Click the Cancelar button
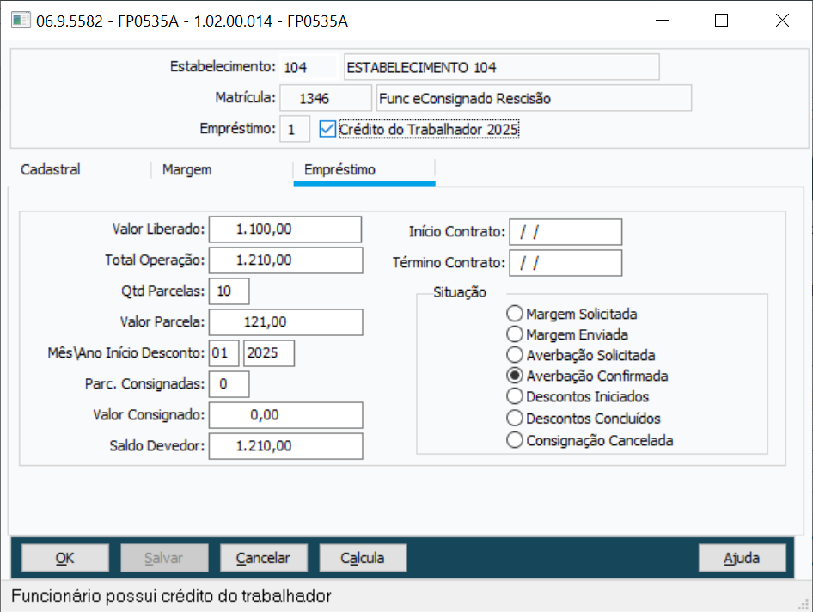Viewport: 813px width, 612px height. (263, 558)
